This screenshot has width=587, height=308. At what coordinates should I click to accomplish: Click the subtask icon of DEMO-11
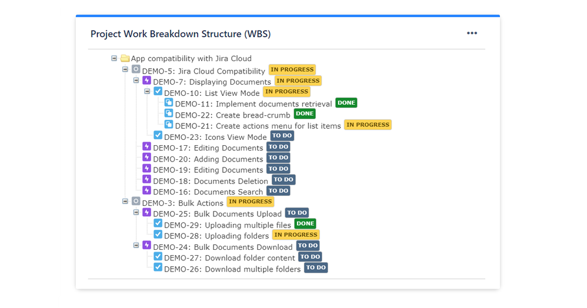pos(169,102)
